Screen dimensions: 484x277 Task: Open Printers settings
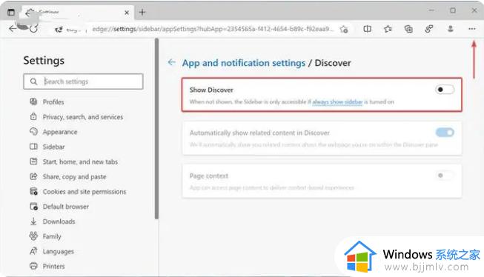pos(53,266)
